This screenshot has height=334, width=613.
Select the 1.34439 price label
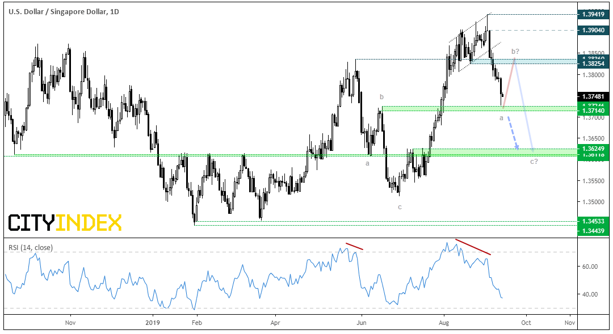tap(593, 231)
